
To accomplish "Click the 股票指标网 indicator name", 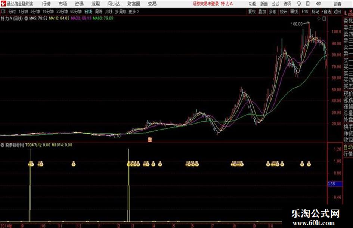I will click(x=15, y=145).
